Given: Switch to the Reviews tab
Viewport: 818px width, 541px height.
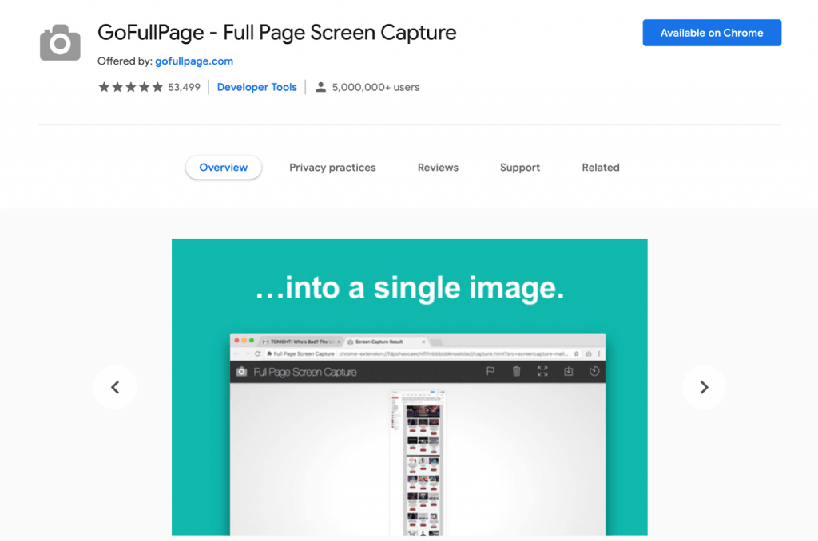Looking at the screenshot, I should pos(438,168).
